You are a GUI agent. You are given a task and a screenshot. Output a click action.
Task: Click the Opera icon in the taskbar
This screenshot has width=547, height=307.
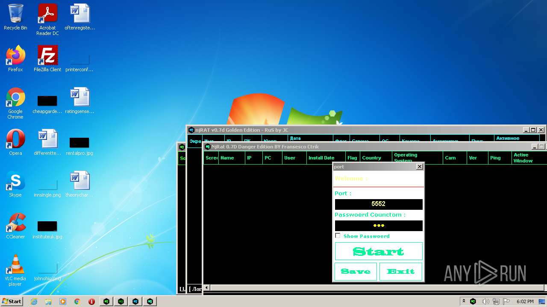(x=92, y=301)
